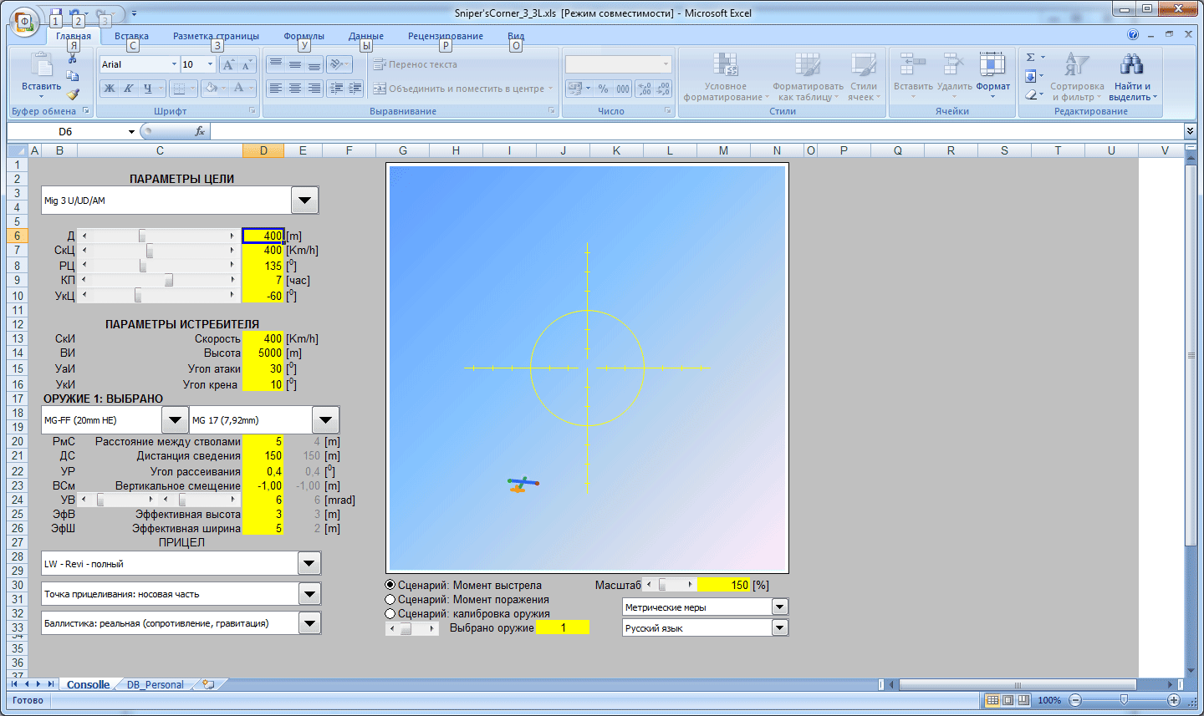Select scenario Момент поражения radio button
The height and width of the screenshot is (716, 1204).
pos(390,599)
